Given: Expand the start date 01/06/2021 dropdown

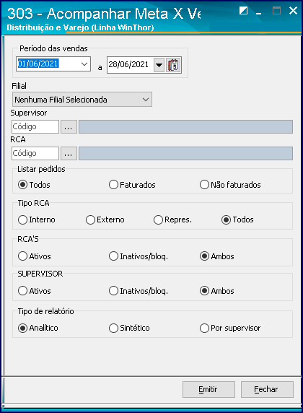Looking at the screenshot, I should 84,64.
